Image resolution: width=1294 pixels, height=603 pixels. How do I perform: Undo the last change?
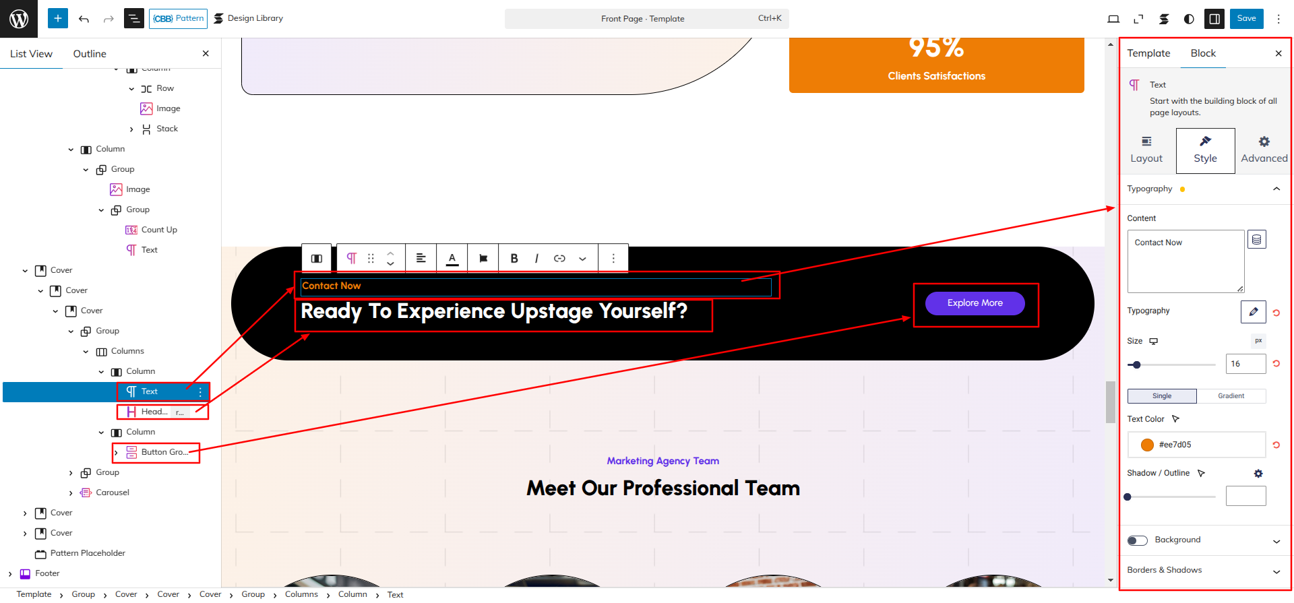click(84, 19)
